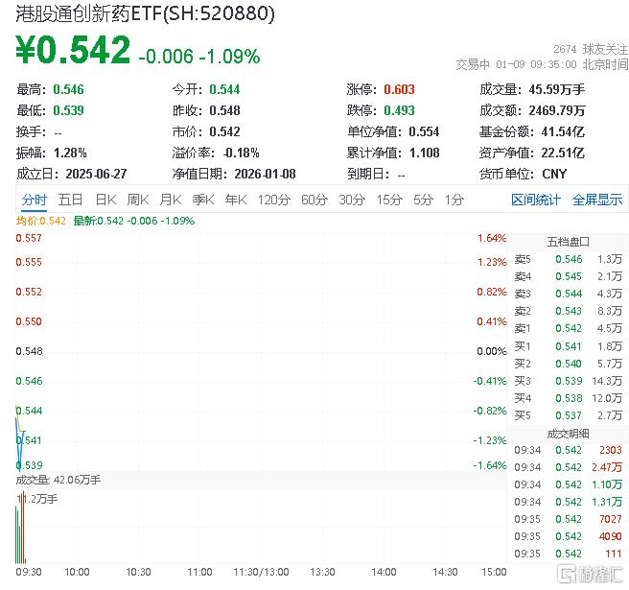Click the 11:30/13:00 time axis label
This screenshot has width=629, height=590.
coord(261,572)
